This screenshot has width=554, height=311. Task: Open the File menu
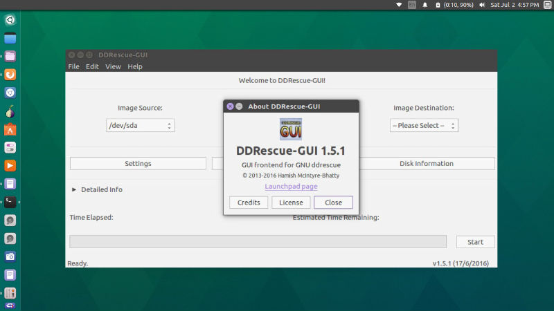coord(74,66)
